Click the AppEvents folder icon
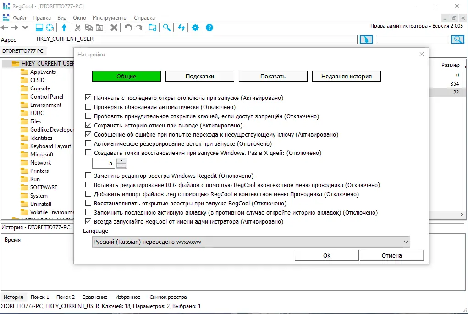This screenshot has width=468, height=314. coord(24,72)
